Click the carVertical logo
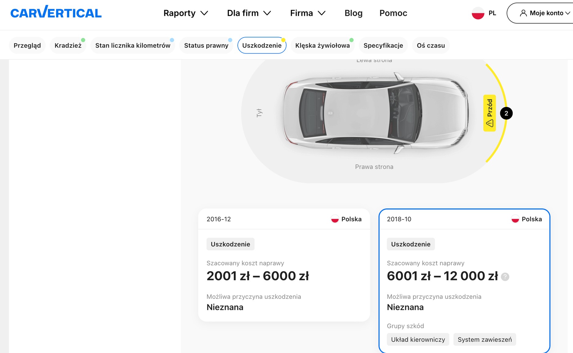 point(56,13)
